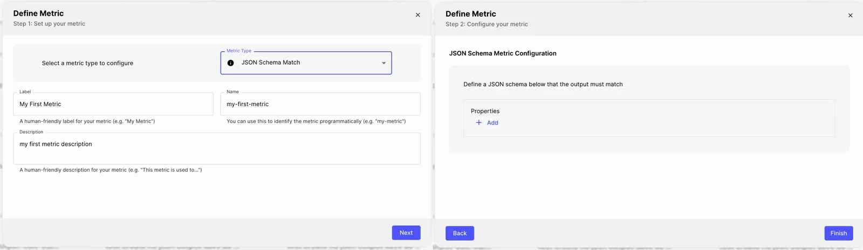Image resolution: width=863 pixels, height=250 pixels.
Task: Click 'Step 2: Configure your metric' subtitle
Action: [487, 24]
